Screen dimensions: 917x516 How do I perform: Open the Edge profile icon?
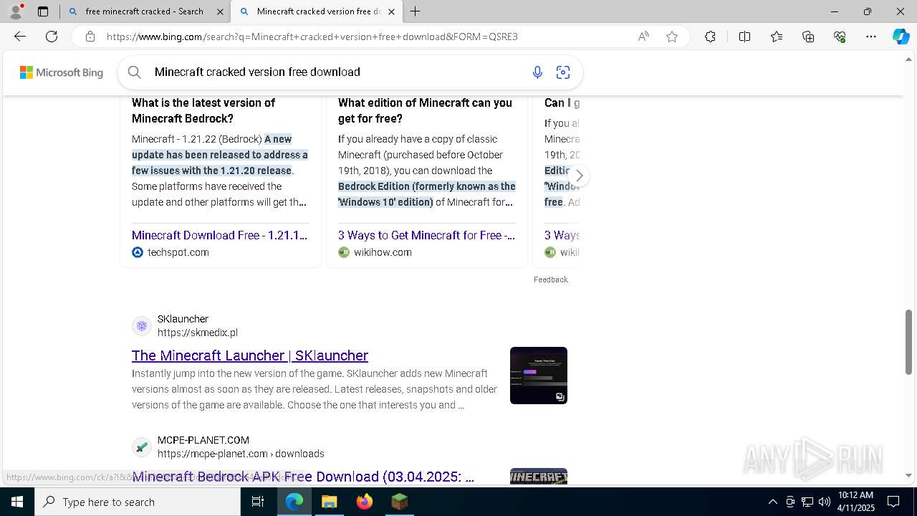(16, 11)
